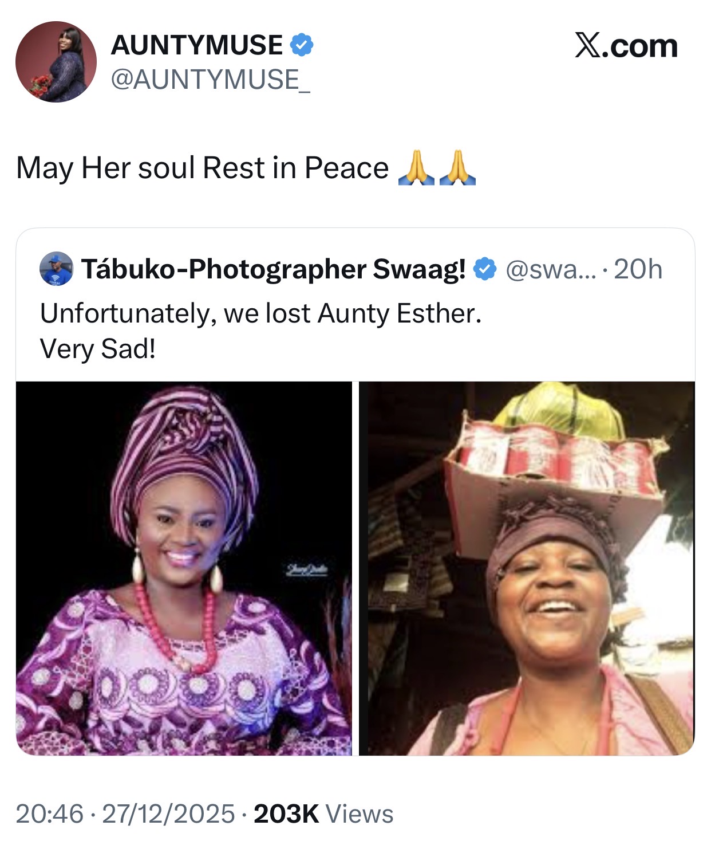711x845 pixels.
Task: Open the photo with purple headwrap
Action: [184, 568]
